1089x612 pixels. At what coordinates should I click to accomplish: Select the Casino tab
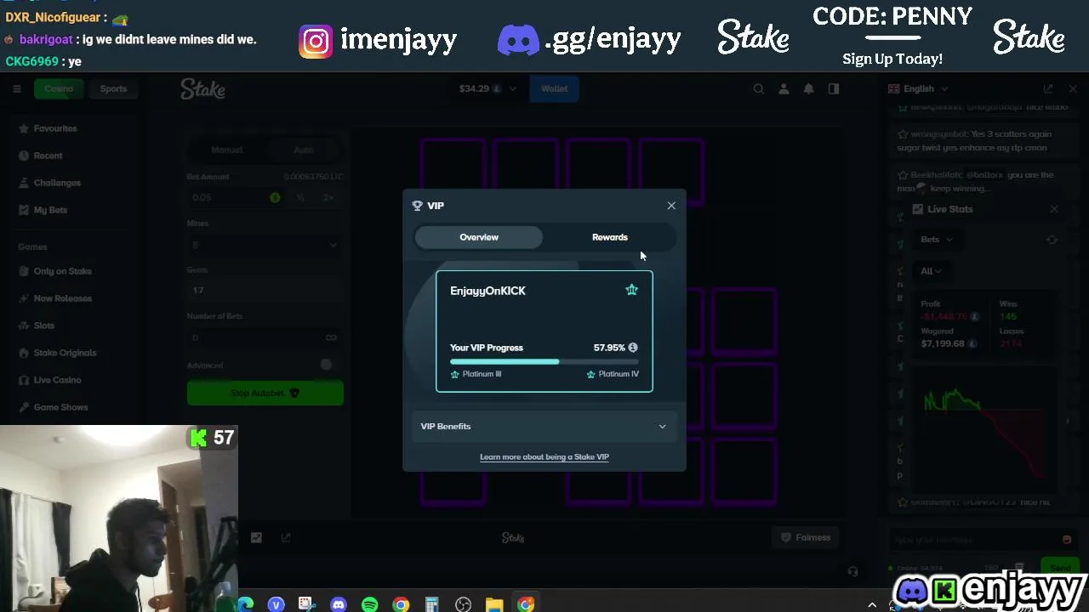tap(59, 88)
